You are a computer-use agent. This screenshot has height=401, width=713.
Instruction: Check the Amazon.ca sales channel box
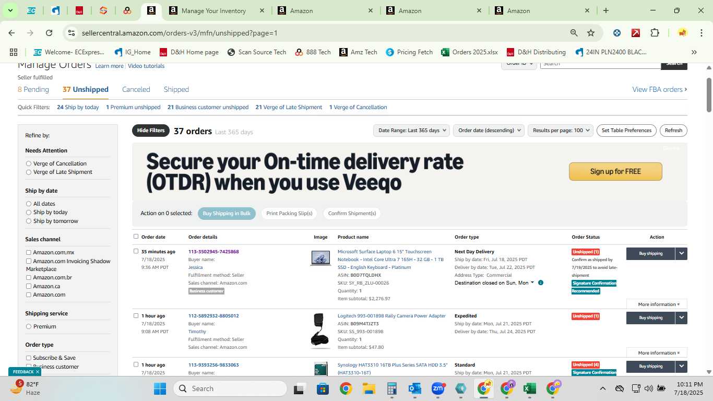29,286
